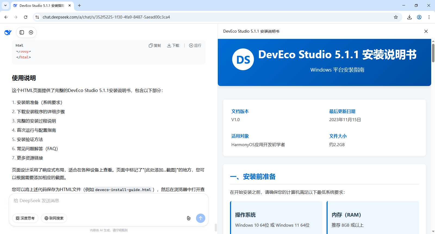The height and width of the screenshot is (234, 435).
Task: Attach a file with paperclip icon
Action: tap(188, 218)
